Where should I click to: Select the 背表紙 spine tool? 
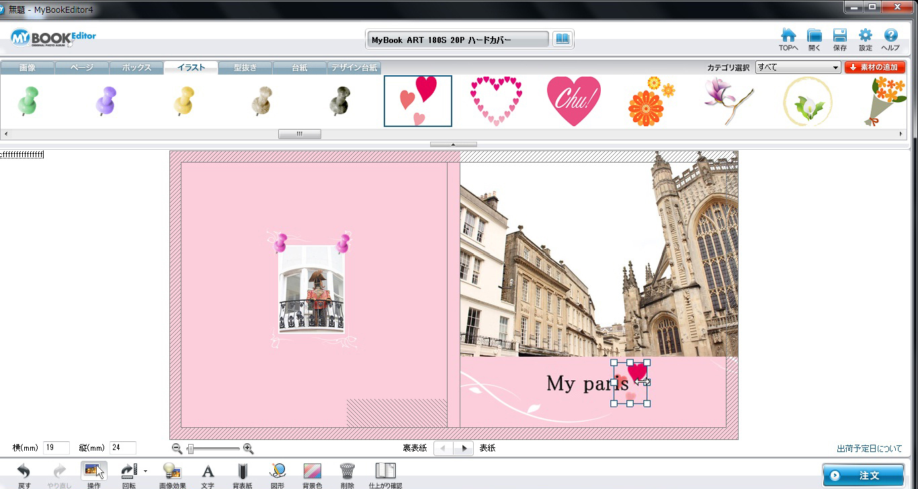coord(243,472)
